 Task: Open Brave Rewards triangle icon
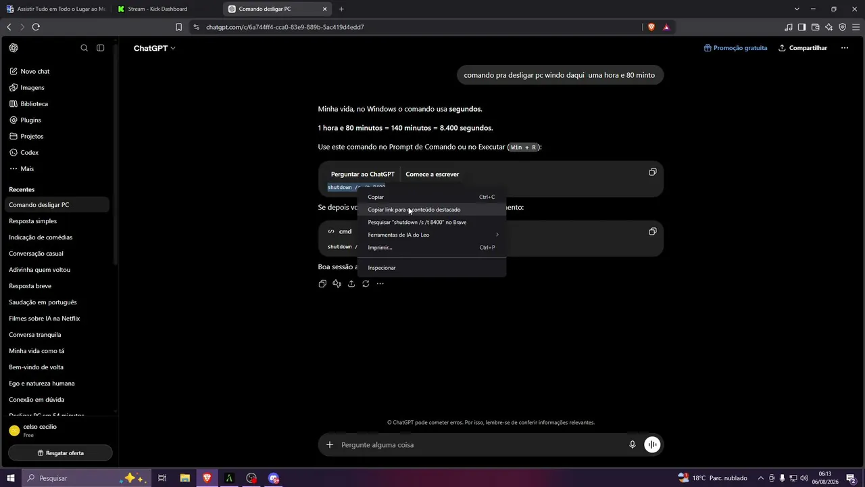666,27
